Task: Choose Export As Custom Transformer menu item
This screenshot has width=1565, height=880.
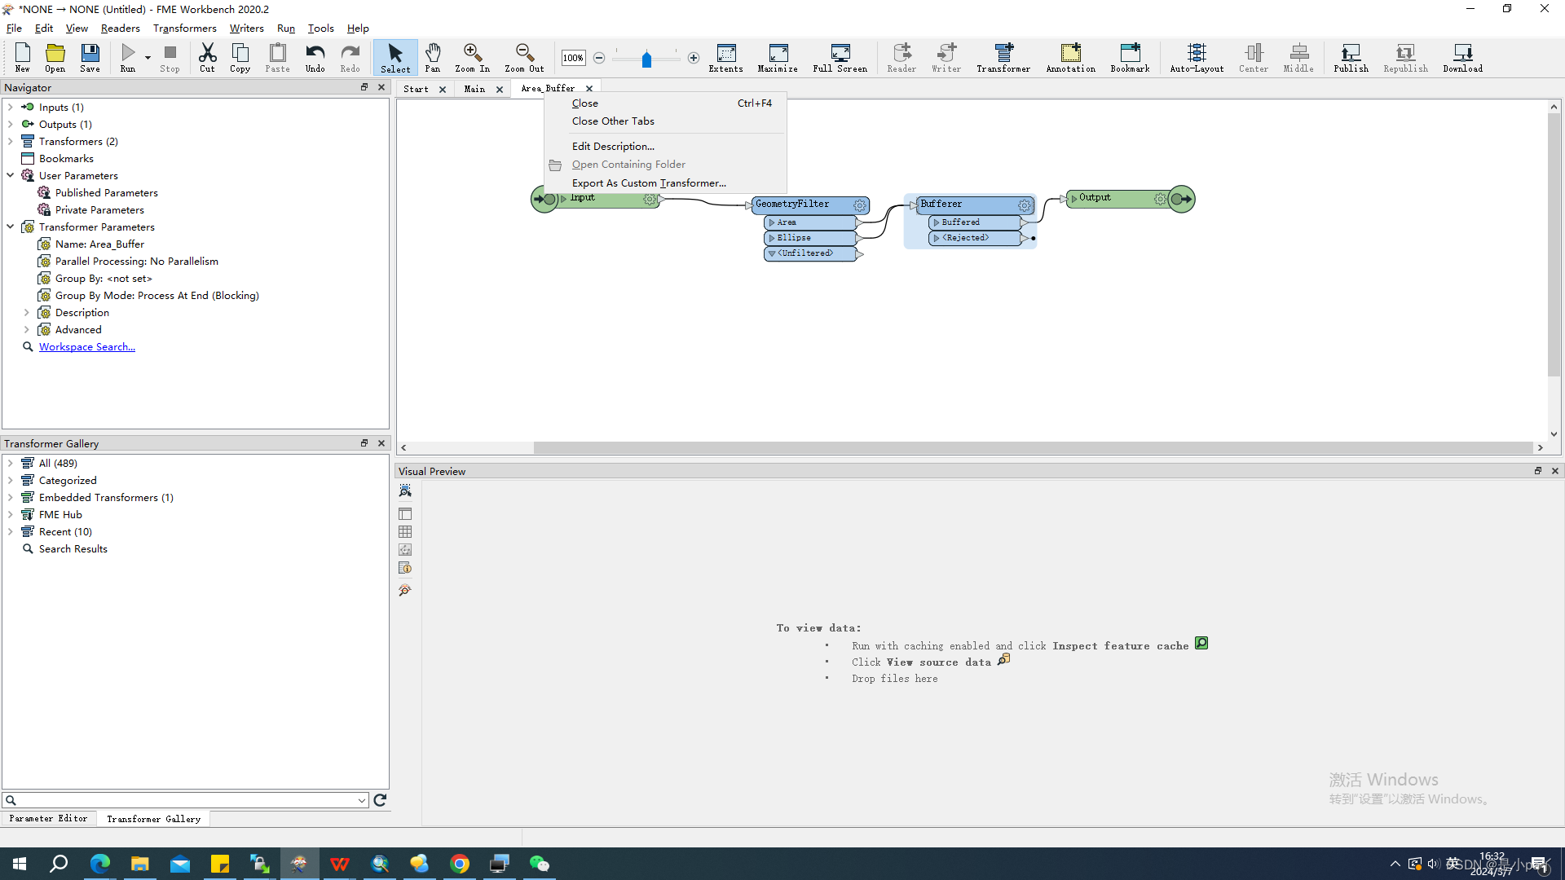Action: coord(648,183)
